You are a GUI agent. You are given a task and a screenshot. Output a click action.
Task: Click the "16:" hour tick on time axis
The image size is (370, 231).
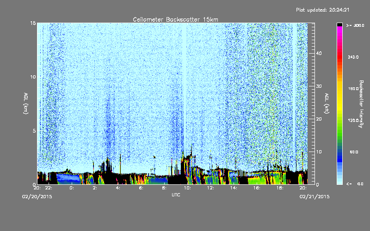pyautogui.click(x=257, y=188)
